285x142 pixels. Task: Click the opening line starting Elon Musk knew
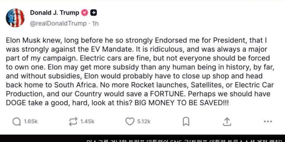[x=136, y=41]
